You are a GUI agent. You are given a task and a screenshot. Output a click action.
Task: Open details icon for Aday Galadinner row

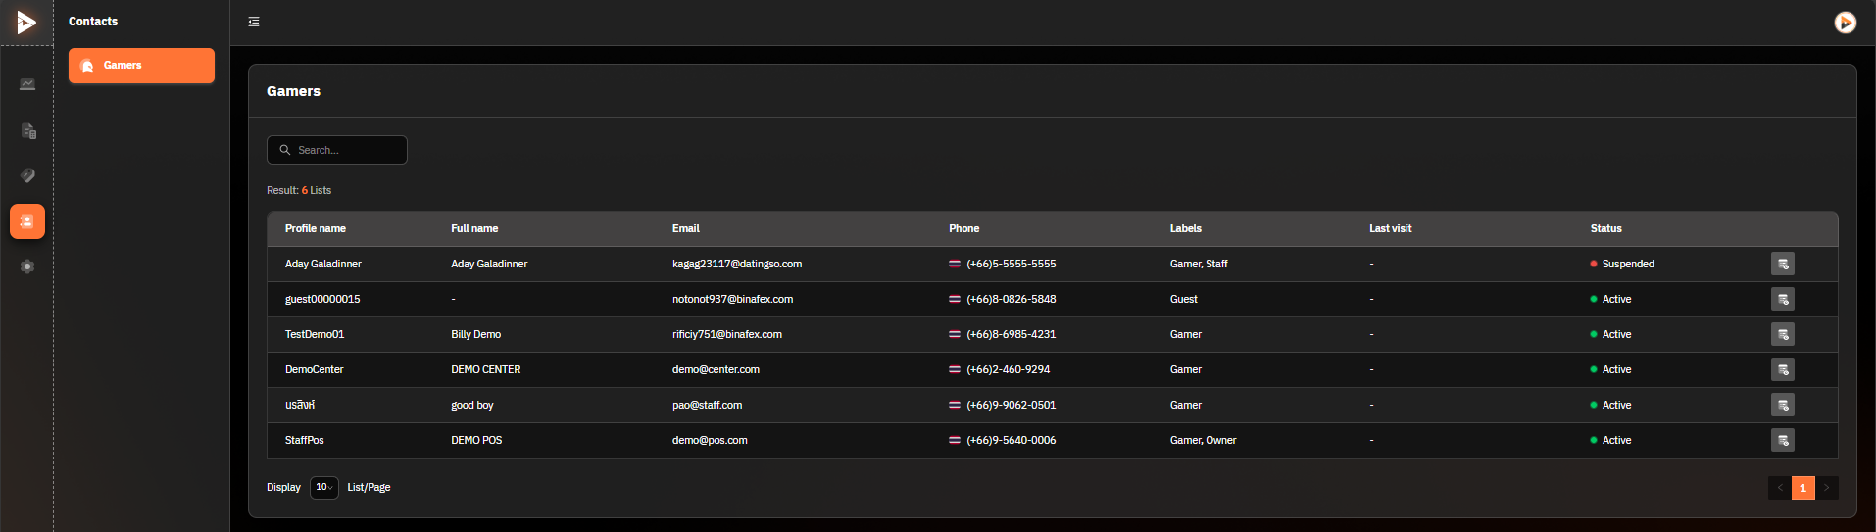click(x=1783, y=264)
